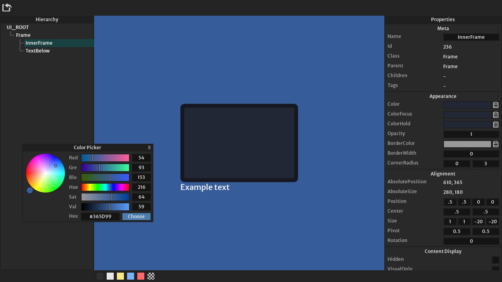Pick the yellow background swatch in bottom bar

(x=120, y=276)
